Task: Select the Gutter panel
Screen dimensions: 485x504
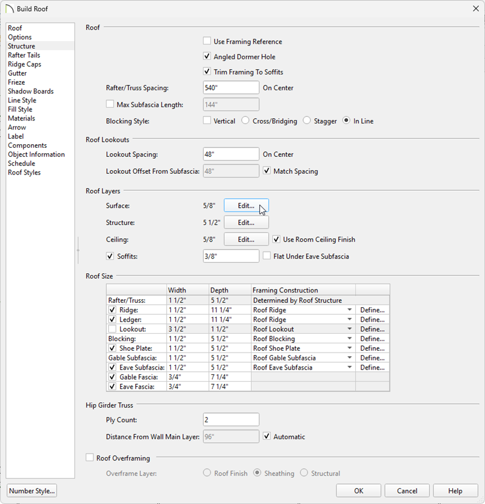Action: [18, 73]
